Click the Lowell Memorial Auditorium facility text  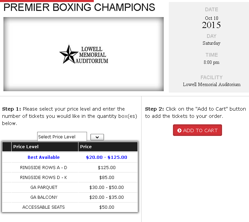(211, 84)
